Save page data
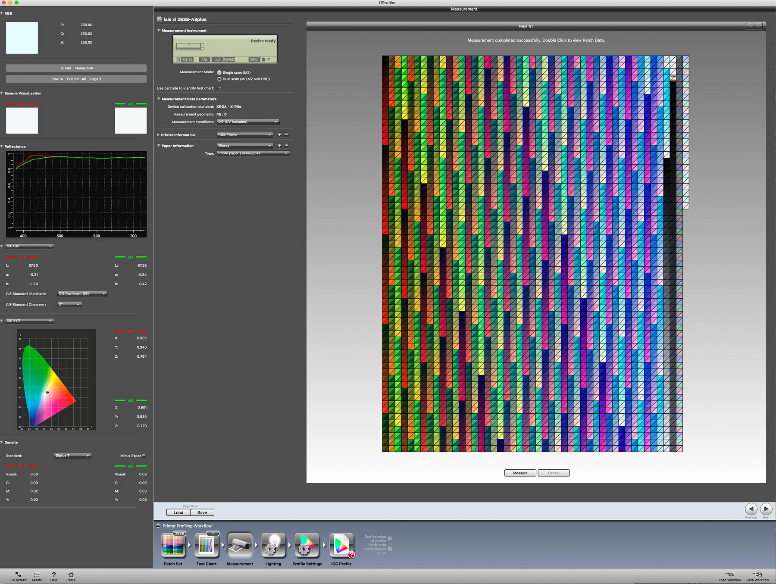 202,512
